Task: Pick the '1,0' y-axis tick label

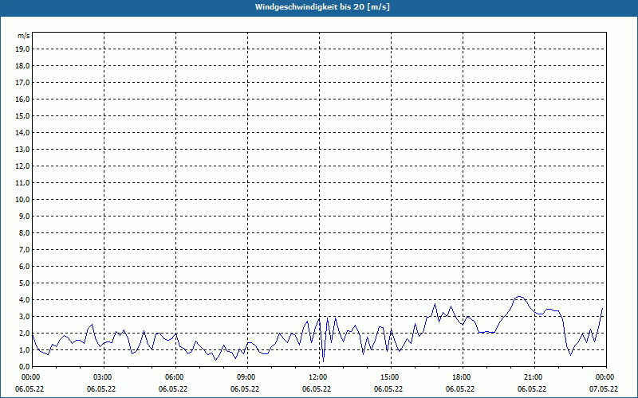Action: pos(25,349)
